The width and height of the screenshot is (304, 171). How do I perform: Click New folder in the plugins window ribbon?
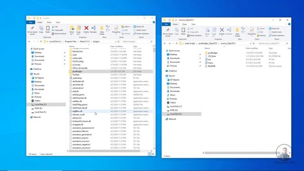(102, 30)
